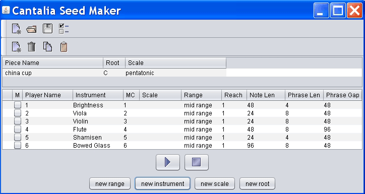This screenshot has width=365, height=194.
Task: Save with the floppy disk icon
Action: click(x=48, y=29)
